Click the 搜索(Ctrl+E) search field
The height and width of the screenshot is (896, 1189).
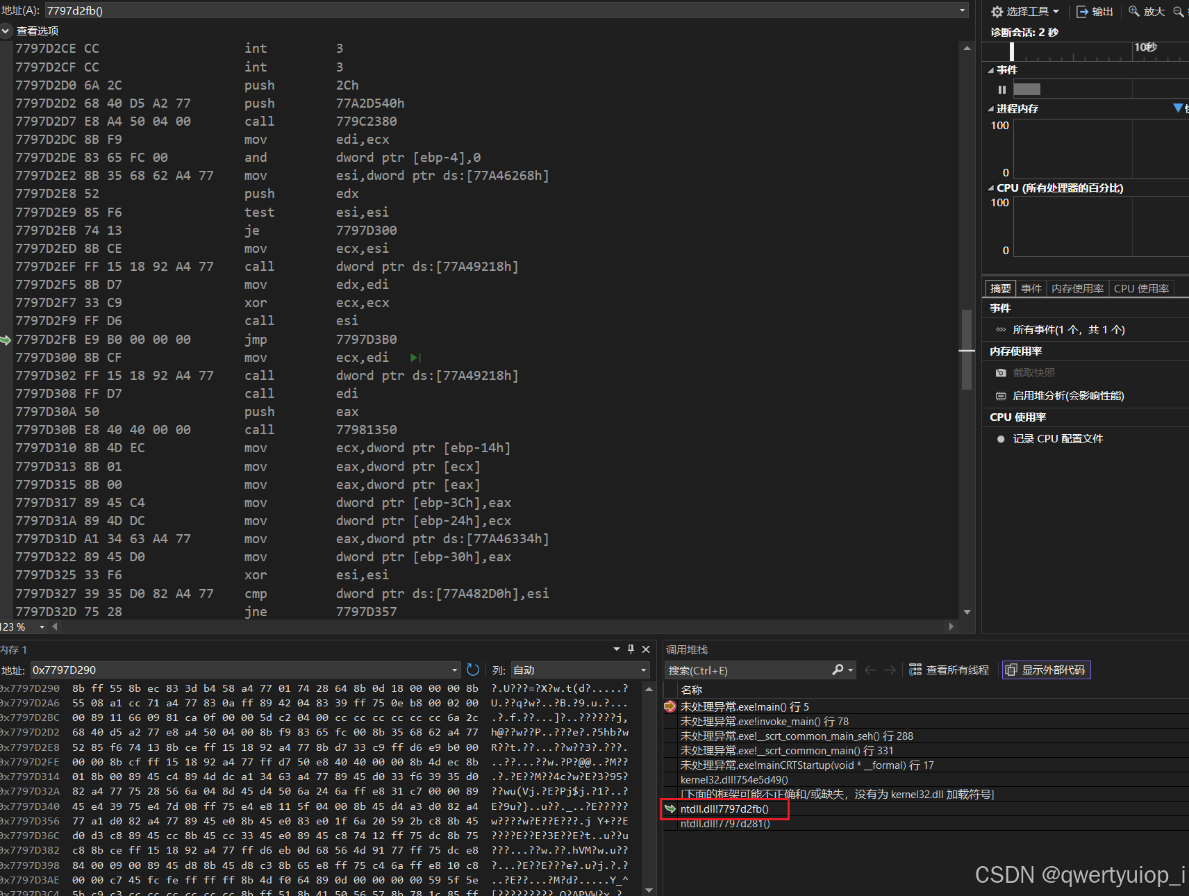[x=747, y=670]
